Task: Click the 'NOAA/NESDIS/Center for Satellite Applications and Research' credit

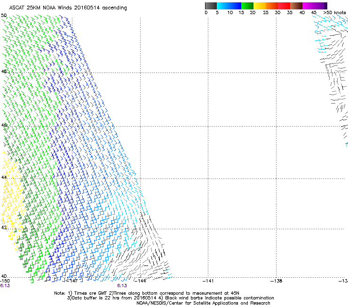Action: pyautogui.click(x=203, y=303)
